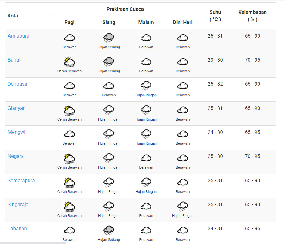285x244 pixels.
Task: Open the Denpasar city link
Action: point(18,84)
